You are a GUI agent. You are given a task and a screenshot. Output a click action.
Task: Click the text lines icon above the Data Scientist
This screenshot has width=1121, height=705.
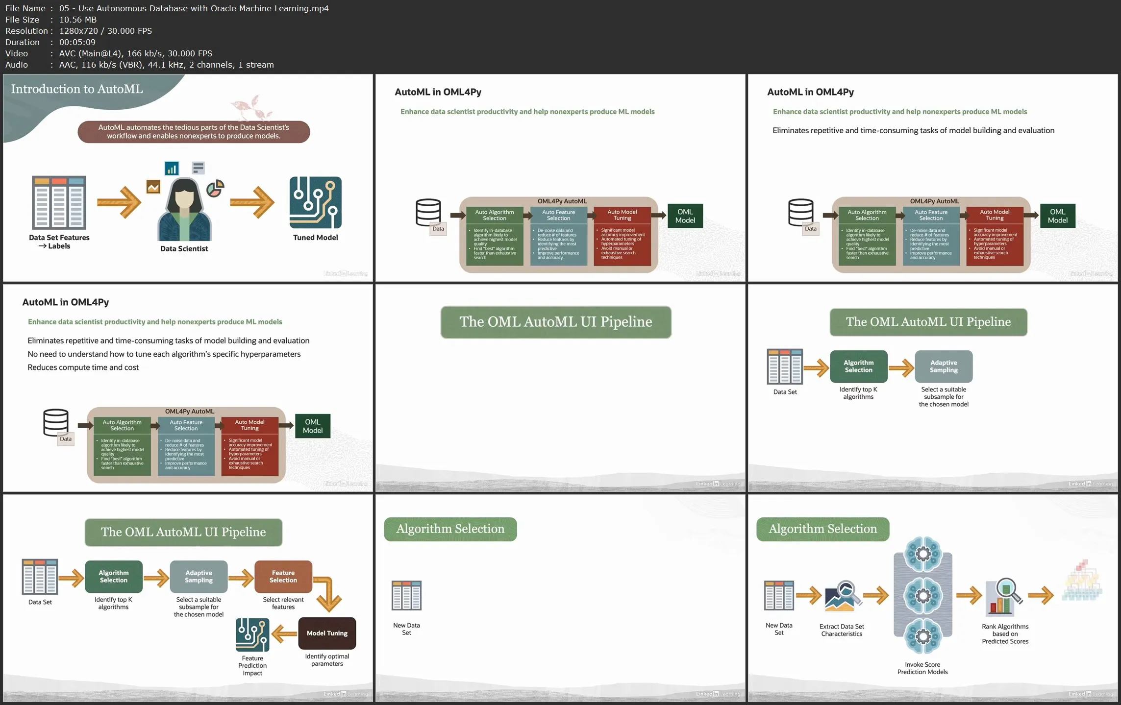(x=198, y=168)
